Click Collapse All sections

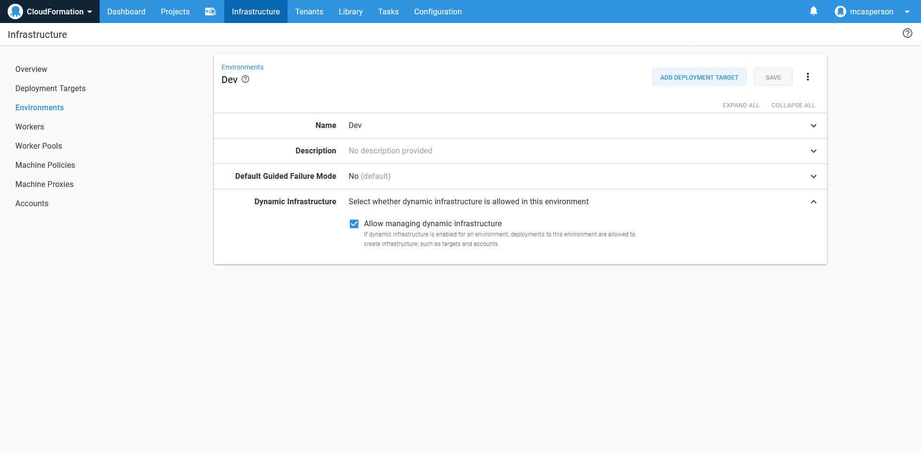click(793, 105)
